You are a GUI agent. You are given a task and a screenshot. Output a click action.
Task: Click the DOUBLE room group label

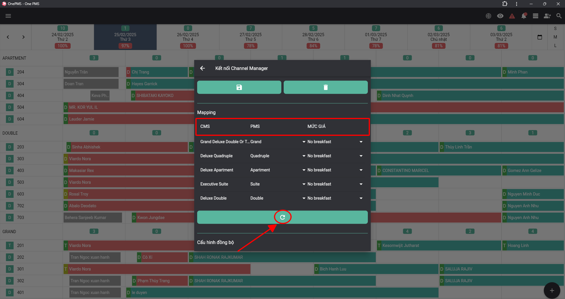tap(10, 133)
